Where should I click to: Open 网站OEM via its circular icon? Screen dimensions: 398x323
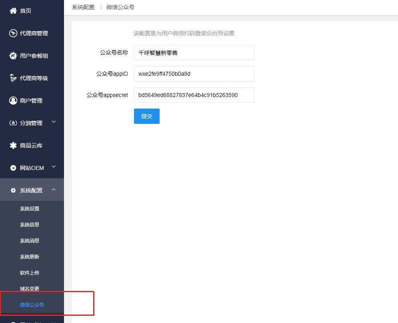(13, 168)
